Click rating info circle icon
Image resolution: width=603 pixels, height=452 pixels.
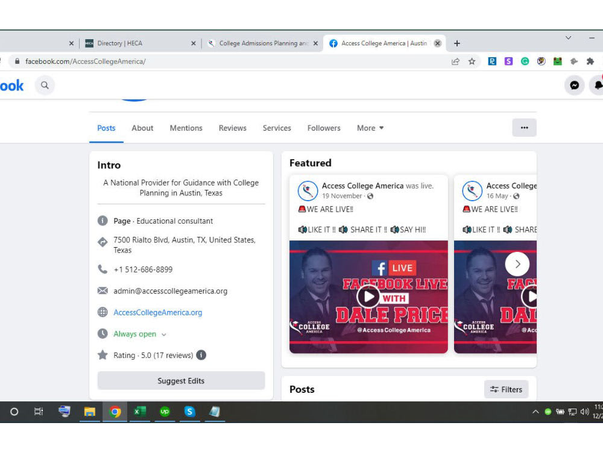click(x=201, y=355)
